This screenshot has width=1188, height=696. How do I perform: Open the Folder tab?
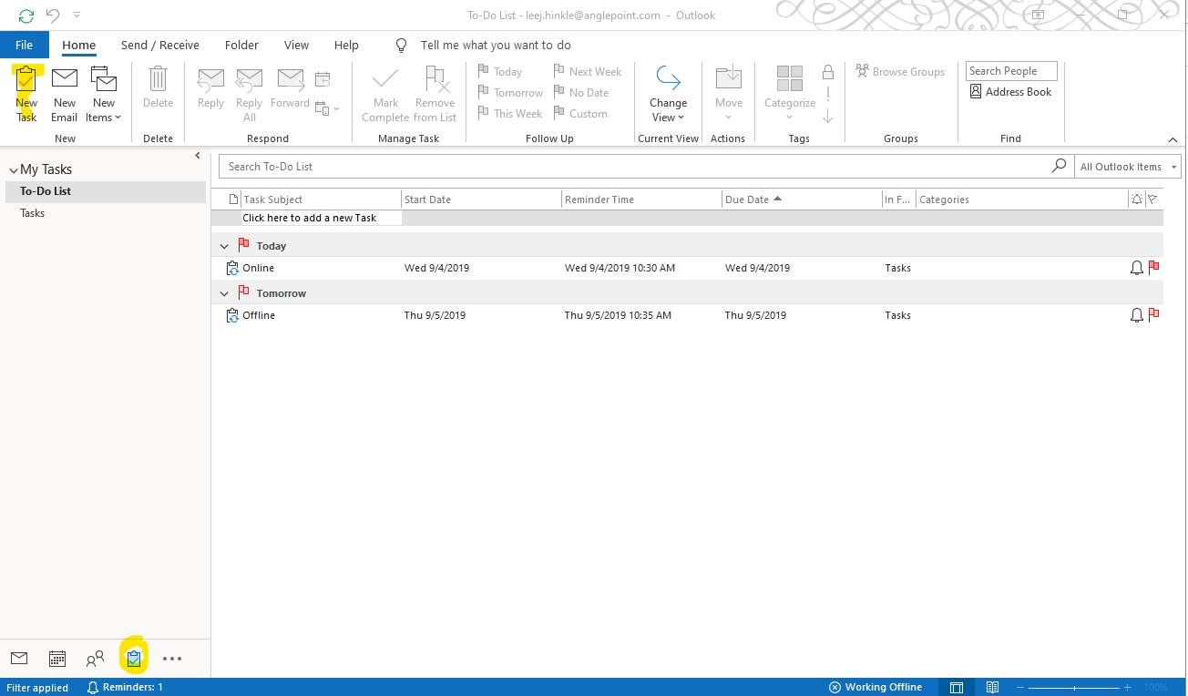coord(241,45)
